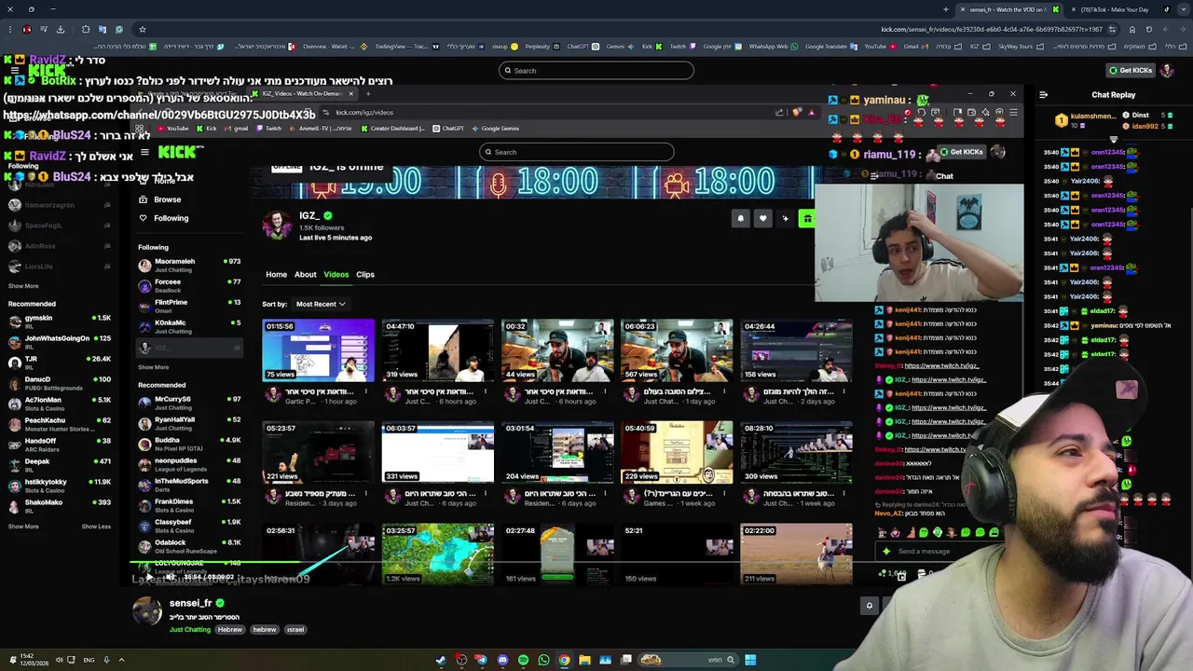The width and height of the screenshot is (1193, 671).
Task: Open the 04:47:10 video thumbnail
Action: [438, 350]
